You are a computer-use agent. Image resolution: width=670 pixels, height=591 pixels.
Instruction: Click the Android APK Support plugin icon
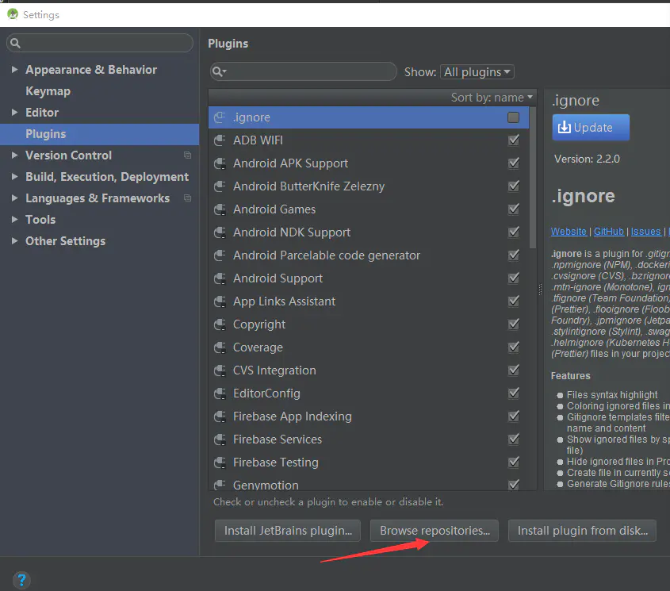click(x=220, y=163)
